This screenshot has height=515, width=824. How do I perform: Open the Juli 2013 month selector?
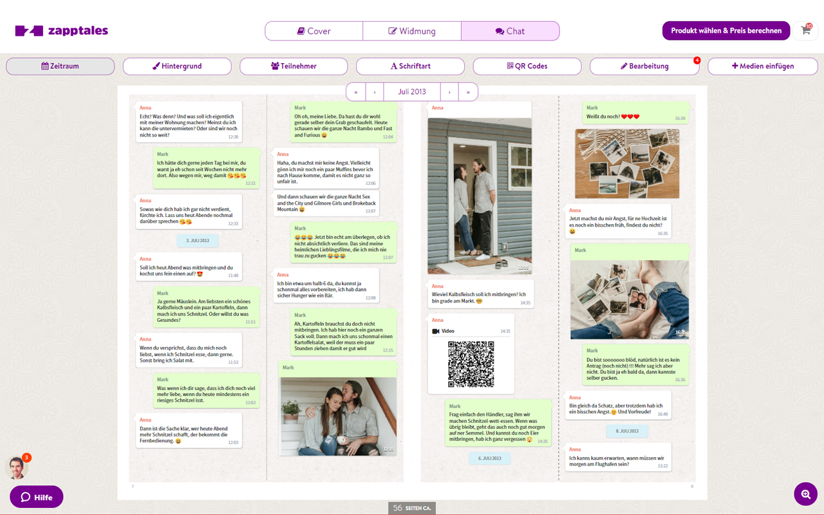tap(412, 91)
